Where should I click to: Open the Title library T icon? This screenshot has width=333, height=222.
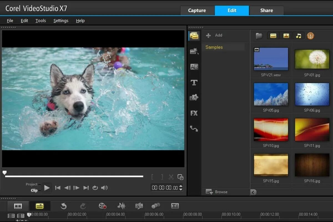coord(194,82)
